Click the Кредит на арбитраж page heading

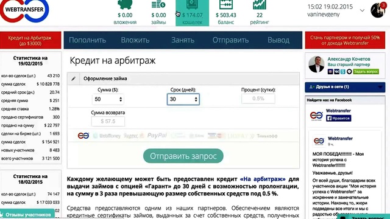[x=113, y=61]
